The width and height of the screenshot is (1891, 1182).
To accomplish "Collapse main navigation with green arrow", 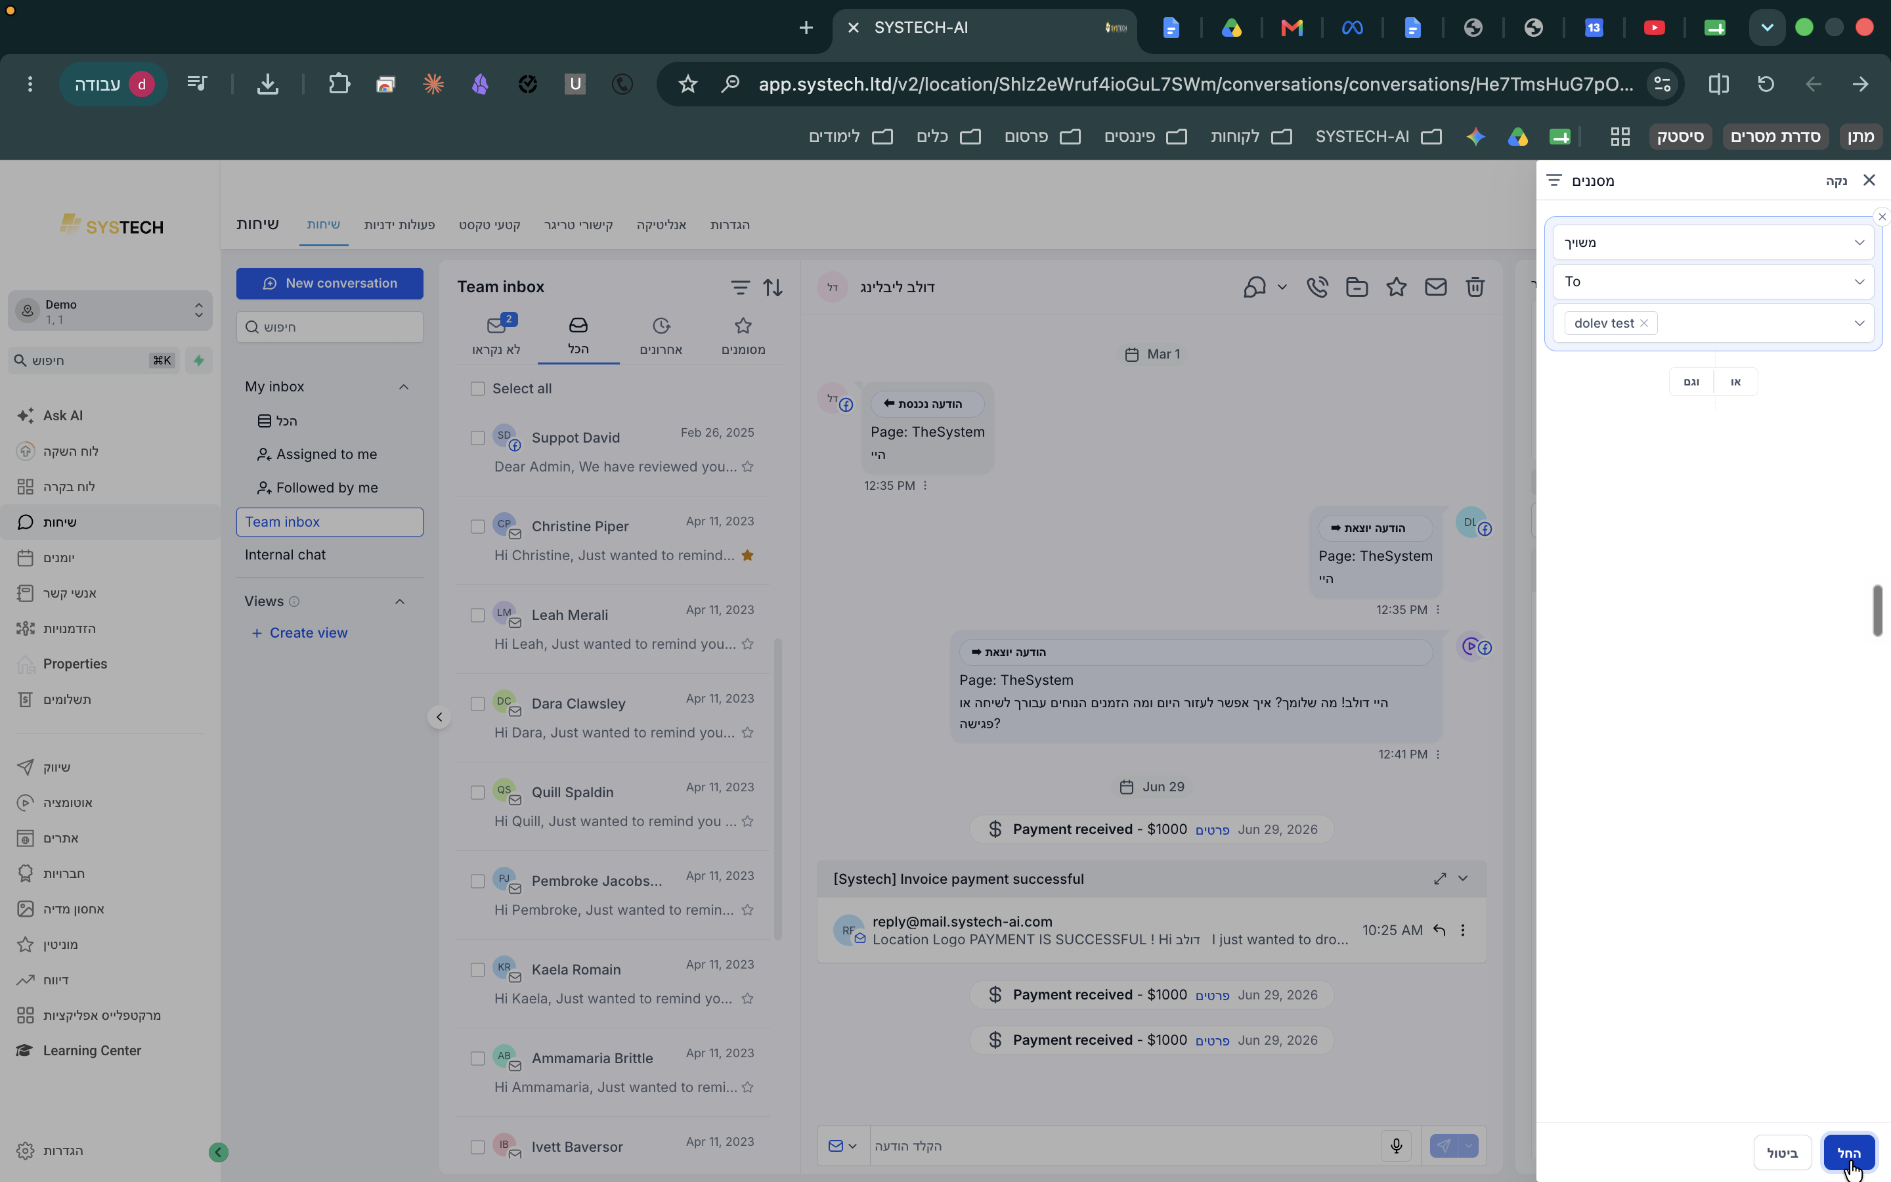I will pyautogui.click(x=218, y=1152).
